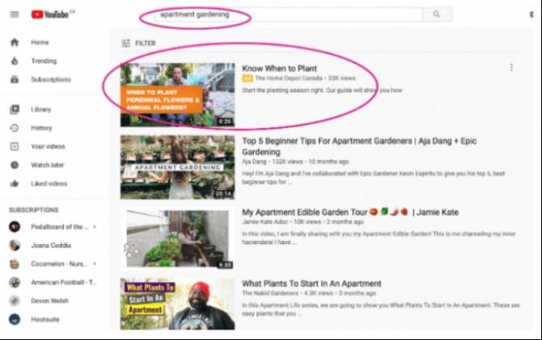Click the Aja Dang channel name

254,162
